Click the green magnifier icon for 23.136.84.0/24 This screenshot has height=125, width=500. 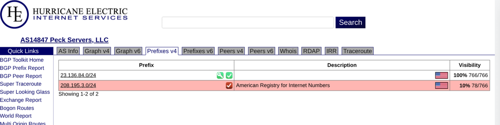[220, 75]
